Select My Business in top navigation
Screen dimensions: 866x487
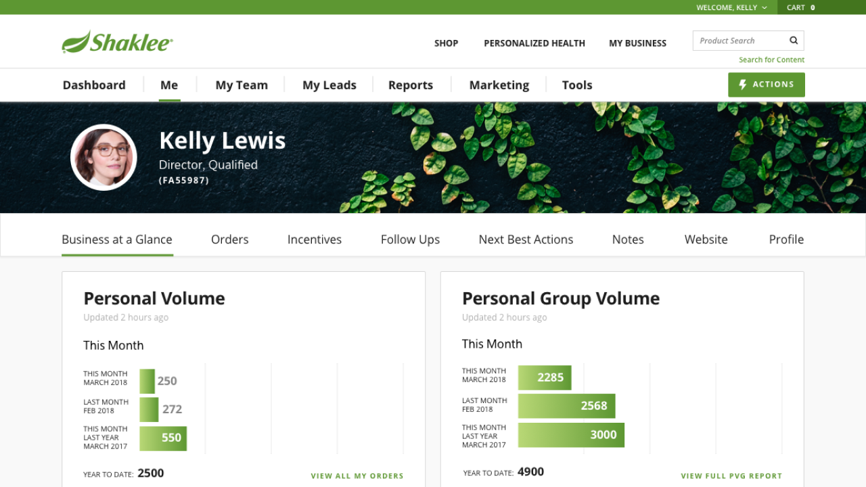(637, 43)
